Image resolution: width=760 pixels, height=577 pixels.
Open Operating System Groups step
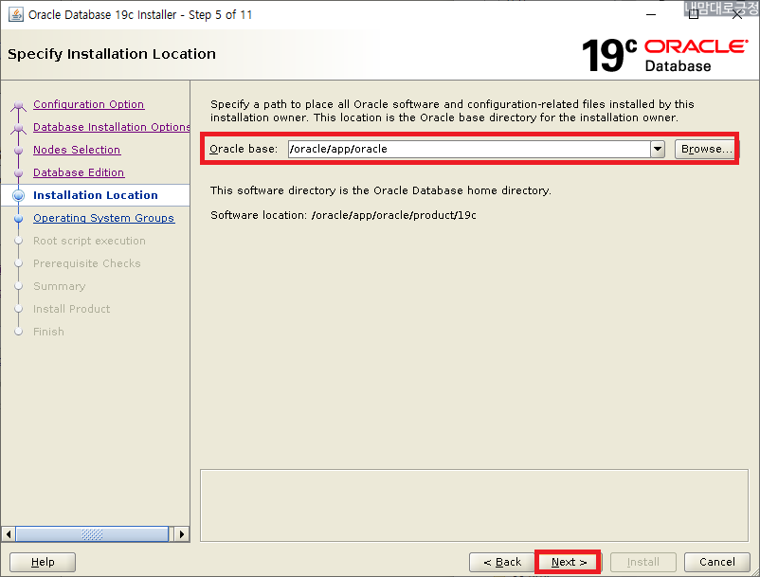103,218
